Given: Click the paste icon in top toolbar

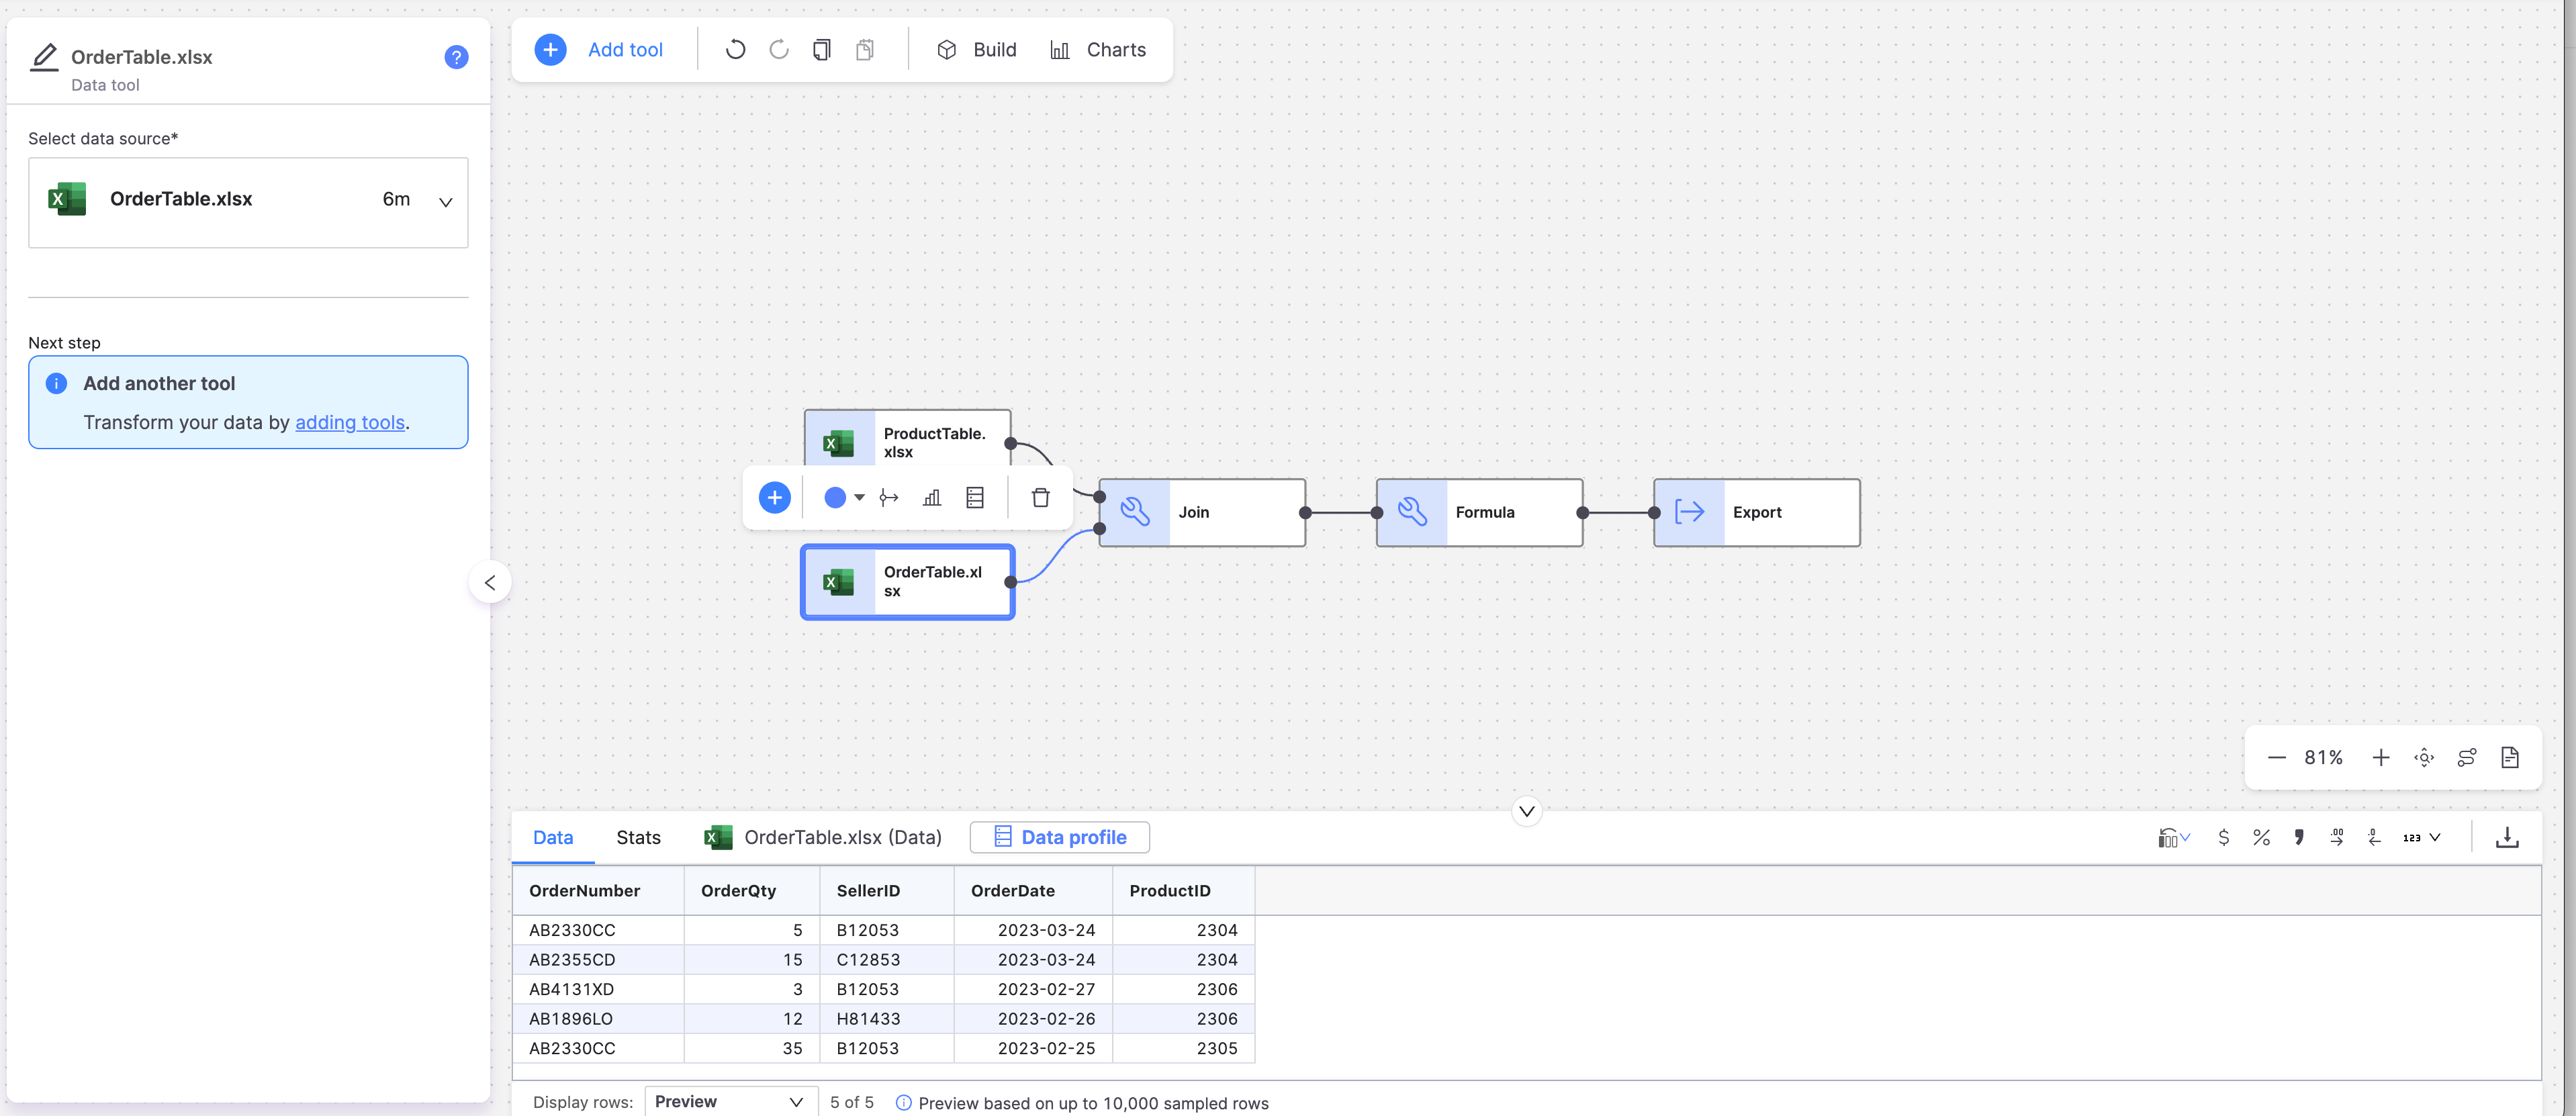Looking at the screenshot, I should click(x=865, y=49).
